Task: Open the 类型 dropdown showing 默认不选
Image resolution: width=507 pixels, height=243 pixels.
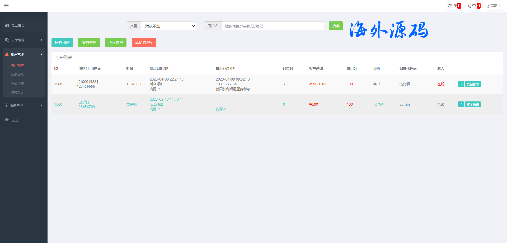Action: pyautogui.click(x=168, y=26)
